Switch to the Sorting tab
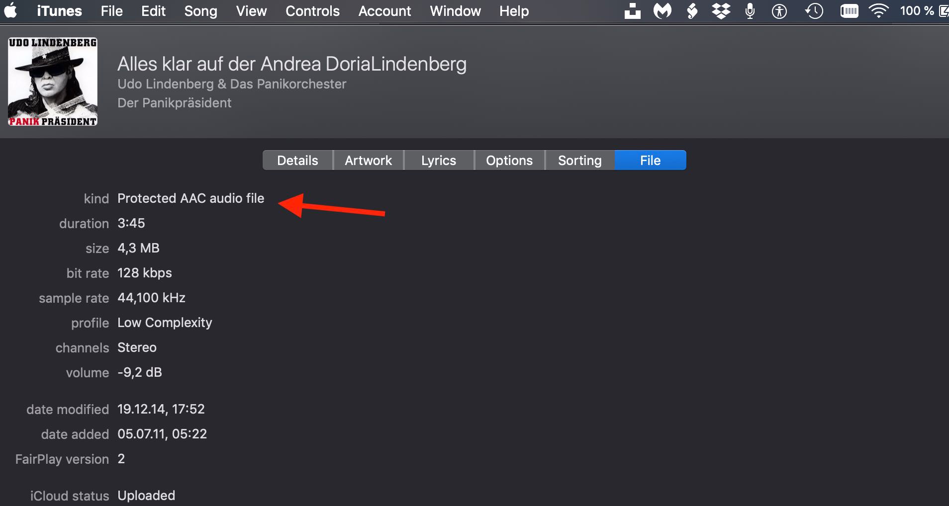Viewport: 949px width, 506px height. pos(580,160)
